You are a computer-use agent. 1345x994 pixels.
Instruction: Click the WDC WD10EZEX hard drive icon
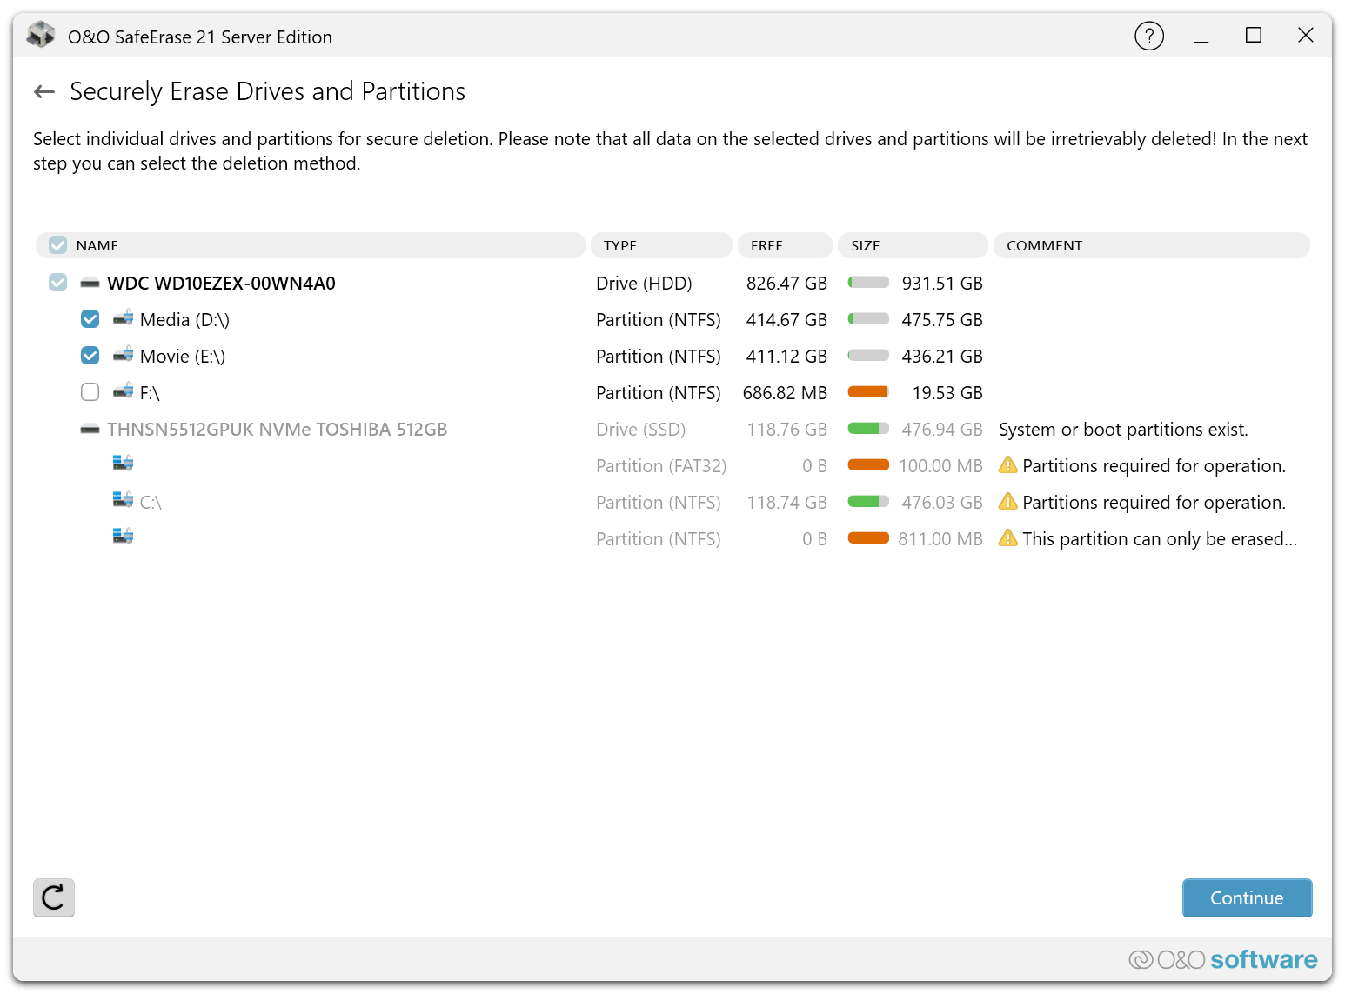click(x=90, y=284)
